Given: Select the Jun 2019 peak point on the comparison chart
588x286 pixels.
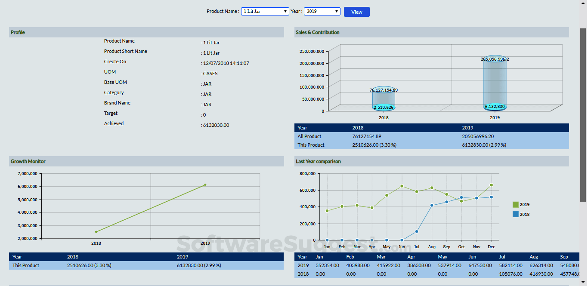Looking at the screenshot, I should click(x=401, y=186).
